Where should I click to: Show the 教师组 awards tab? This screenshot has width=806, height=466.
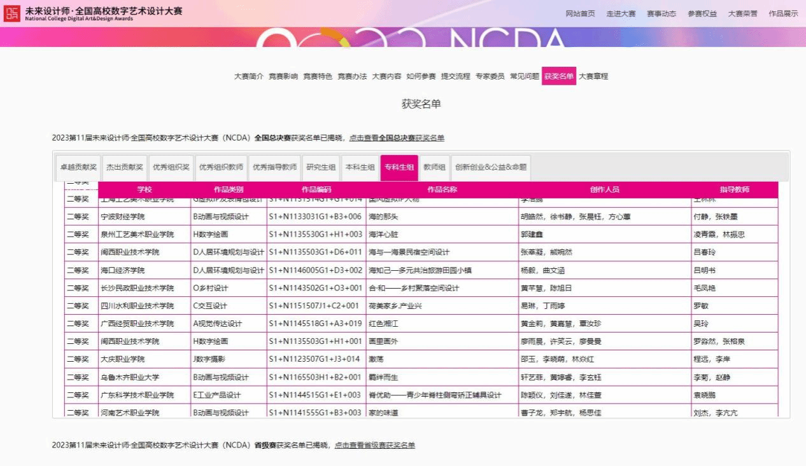[x=434, y=168]
